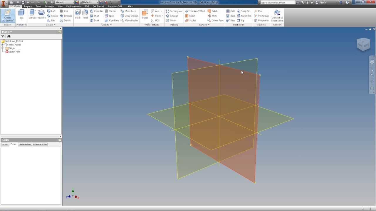This screenshot has width=376, height=211.
Task: Activate the Fillet tool
Action: tap(85, 15)
